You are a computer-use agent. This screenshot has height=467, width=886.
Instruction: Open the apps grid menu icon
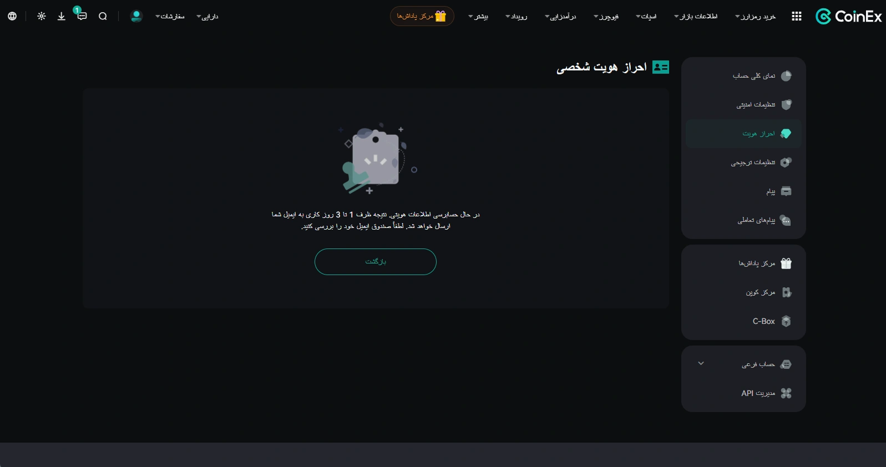797,17
